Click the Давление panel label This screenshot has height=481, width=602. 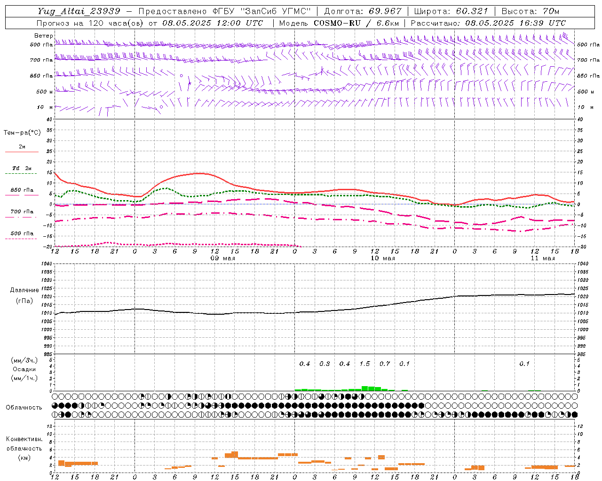coord(24,290)
